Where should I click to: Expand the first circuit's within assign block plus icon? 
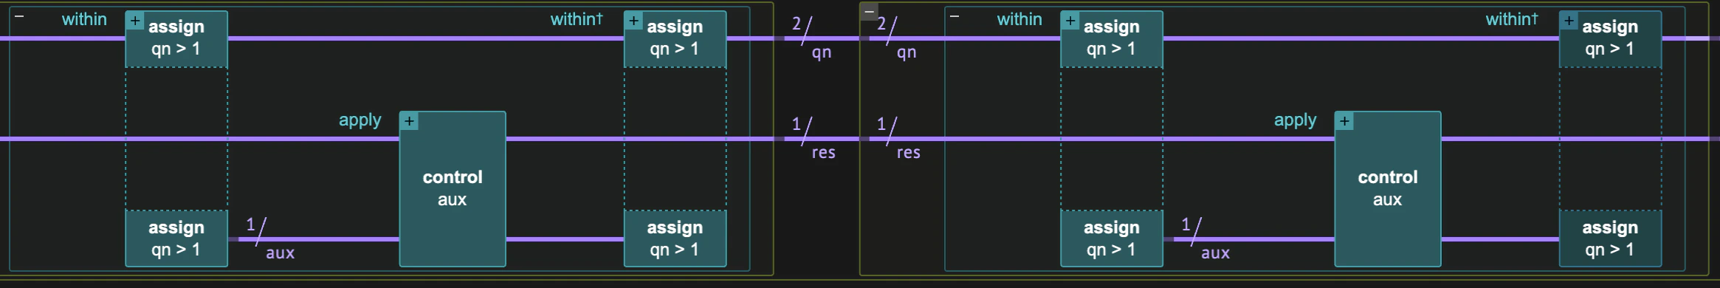pyautogui.click(x=135, y=21)
